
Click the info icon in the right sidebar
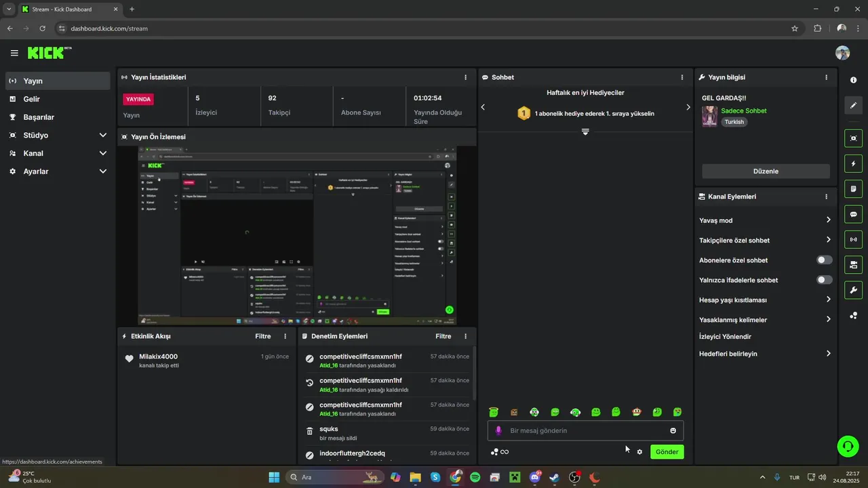pos(853,80)
